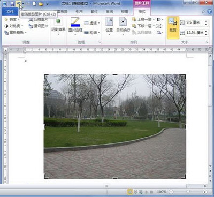Click the shape height field showing 9.5 厘米
Viewport: 214px width, 197px height.
click(x=195, y=22)
